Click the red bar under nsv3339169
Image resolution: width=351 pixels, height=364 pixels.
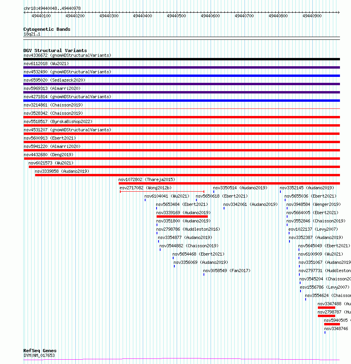(182, 217)
